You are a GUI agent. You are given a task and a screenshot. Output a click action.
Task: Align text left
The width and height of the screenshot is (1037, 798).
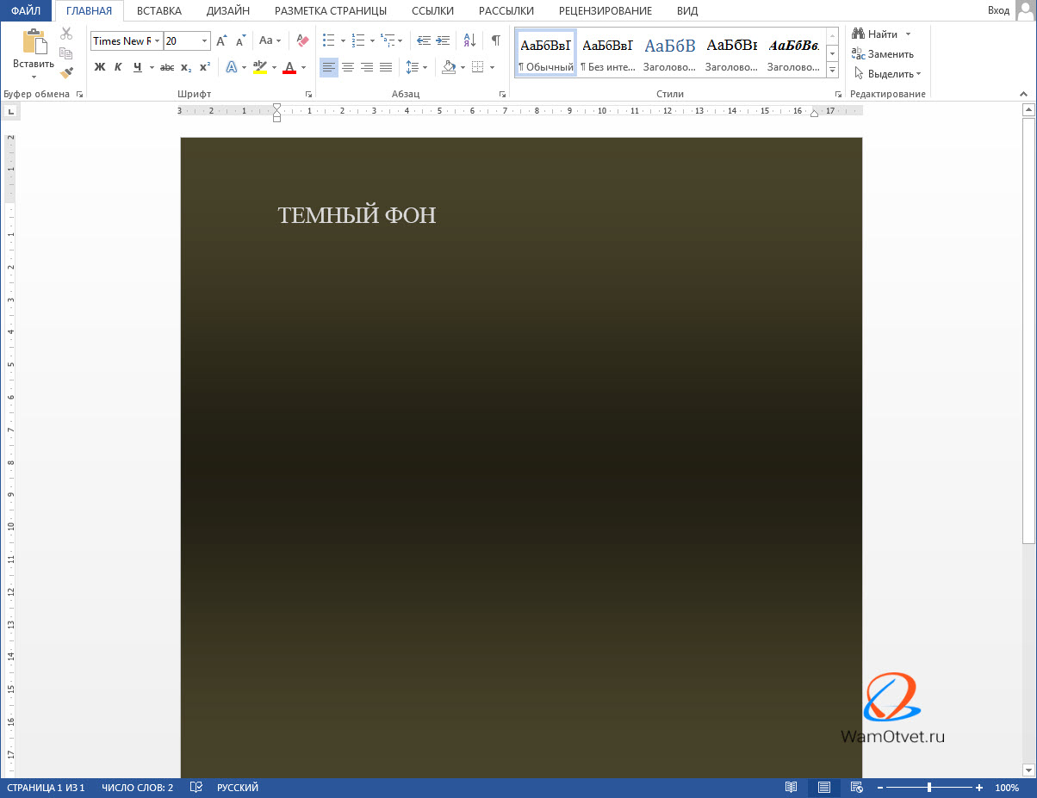click(329, 67)
